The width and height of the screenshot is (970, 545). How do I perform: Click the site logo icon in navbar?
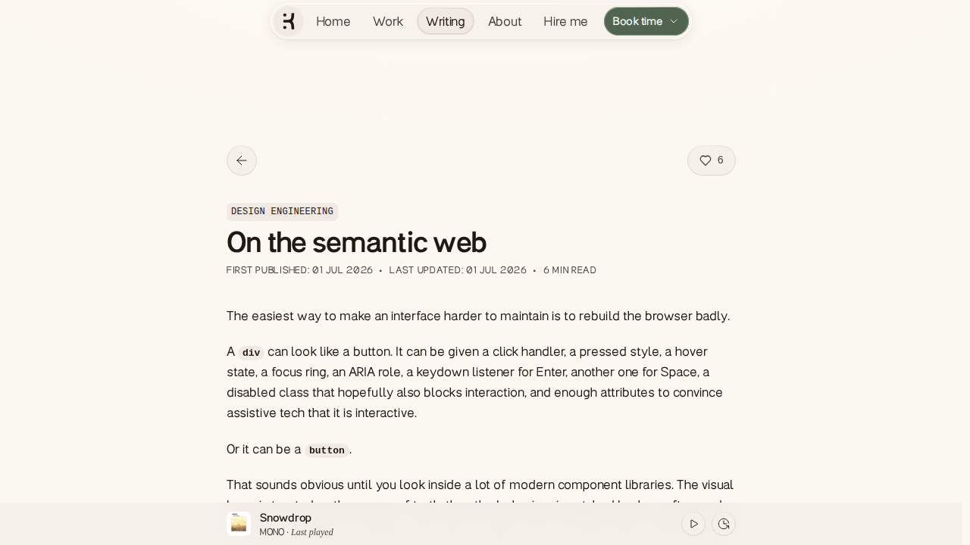[x=289, y=21]
